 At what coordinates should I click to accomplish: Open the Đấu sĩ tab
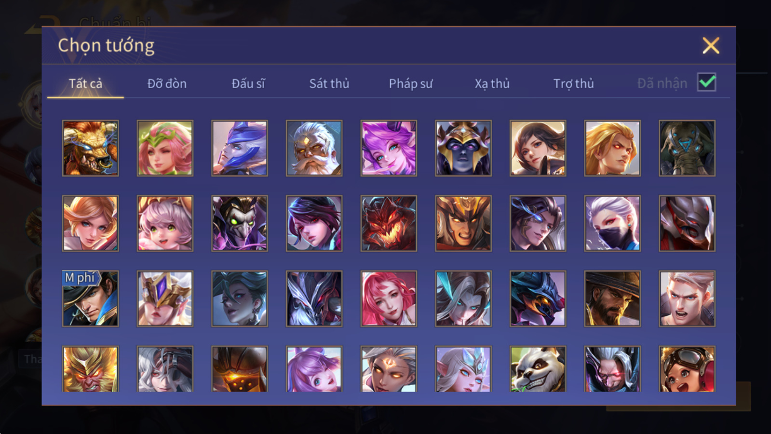[x=248, y=83]
